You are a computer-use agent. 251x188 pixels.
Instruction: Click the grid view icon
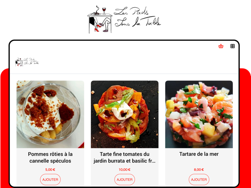[x=232, y=46]
